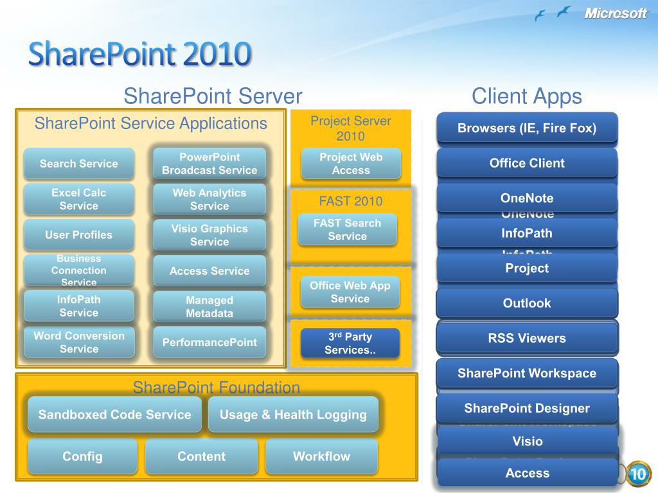
Task: Select the PerformancePoint box
Action: tap(209, 342)
